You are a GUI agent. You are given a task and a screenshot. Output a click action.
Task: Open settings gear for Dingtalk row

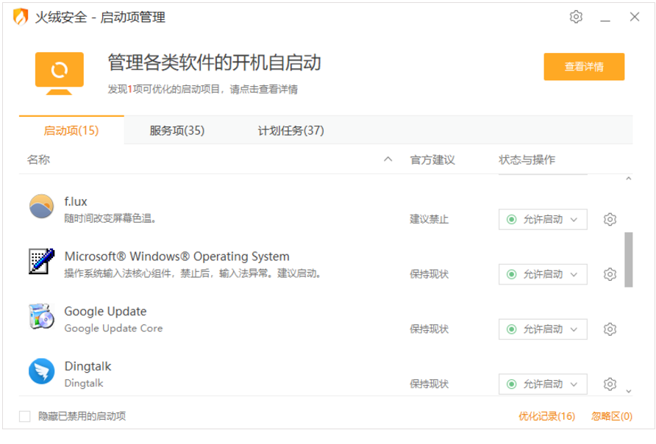pos(610,384)
